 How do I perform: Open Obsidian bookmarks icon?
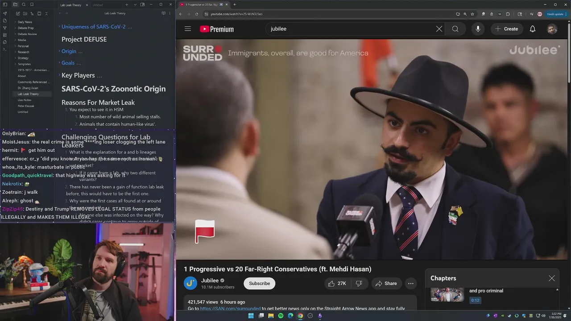32,4
